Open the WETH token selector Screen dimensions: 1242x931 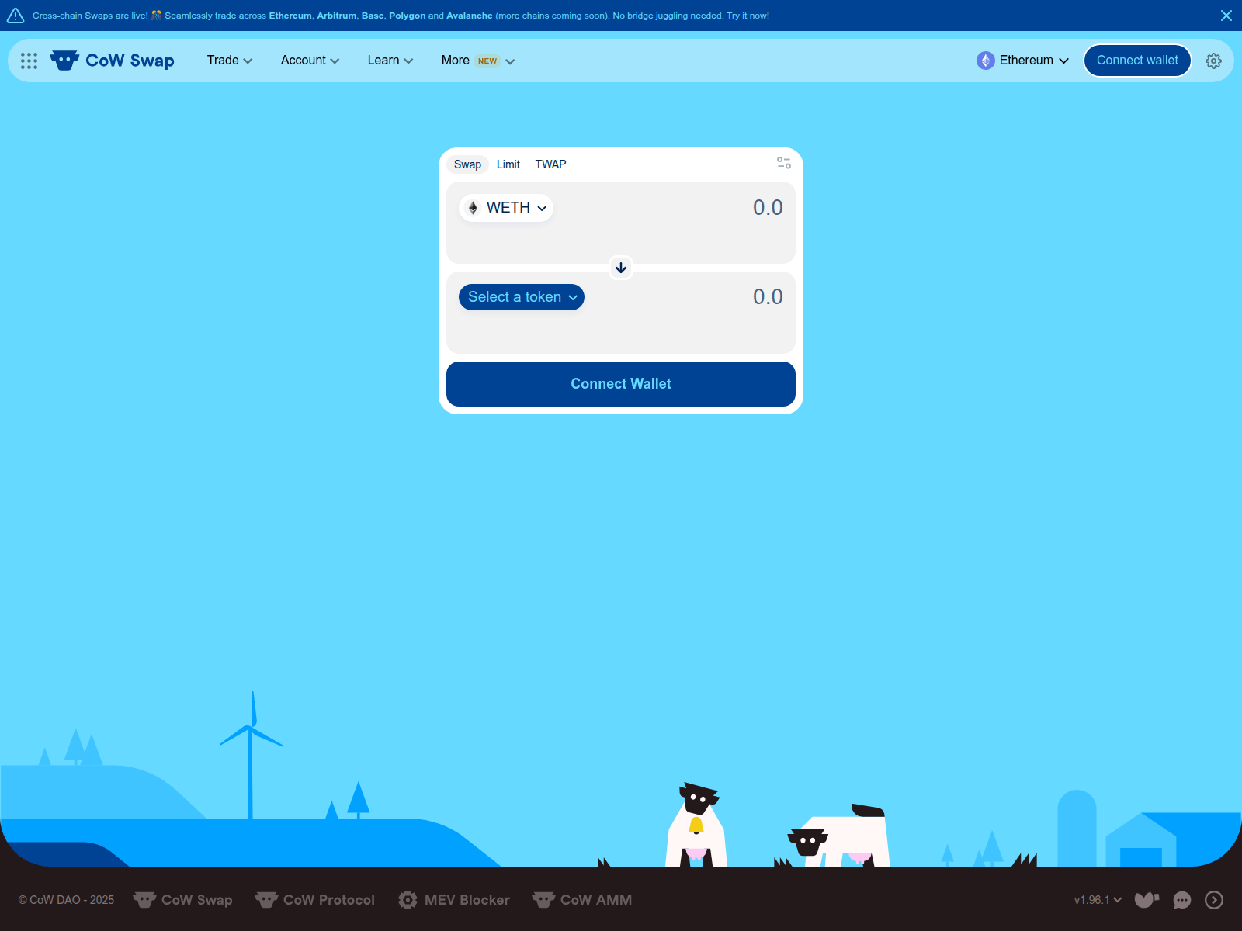[506, 208]
